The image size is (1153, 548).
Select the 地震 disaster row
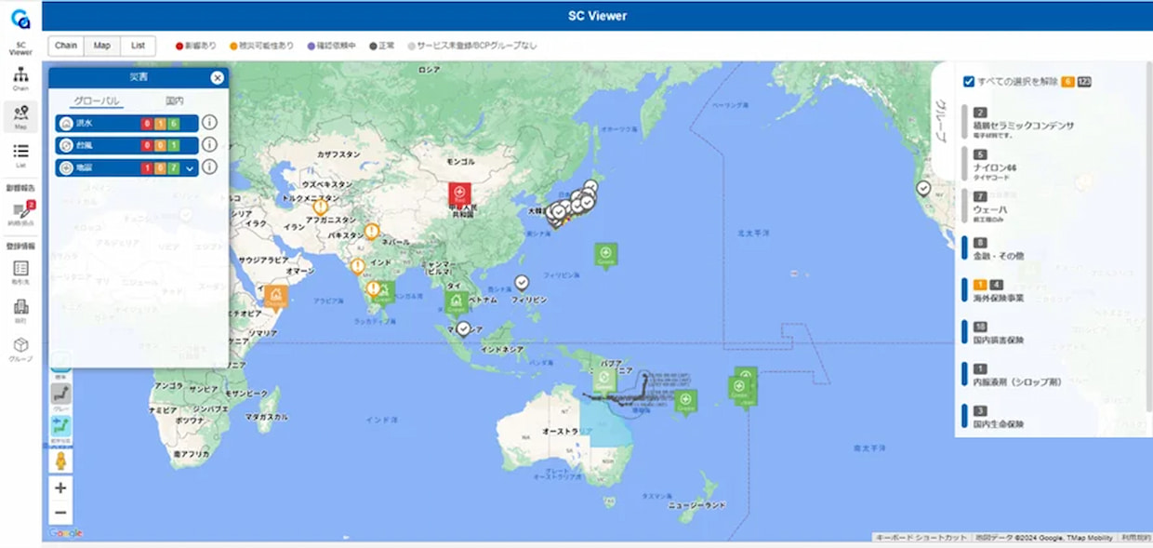(x=126, y=167)
